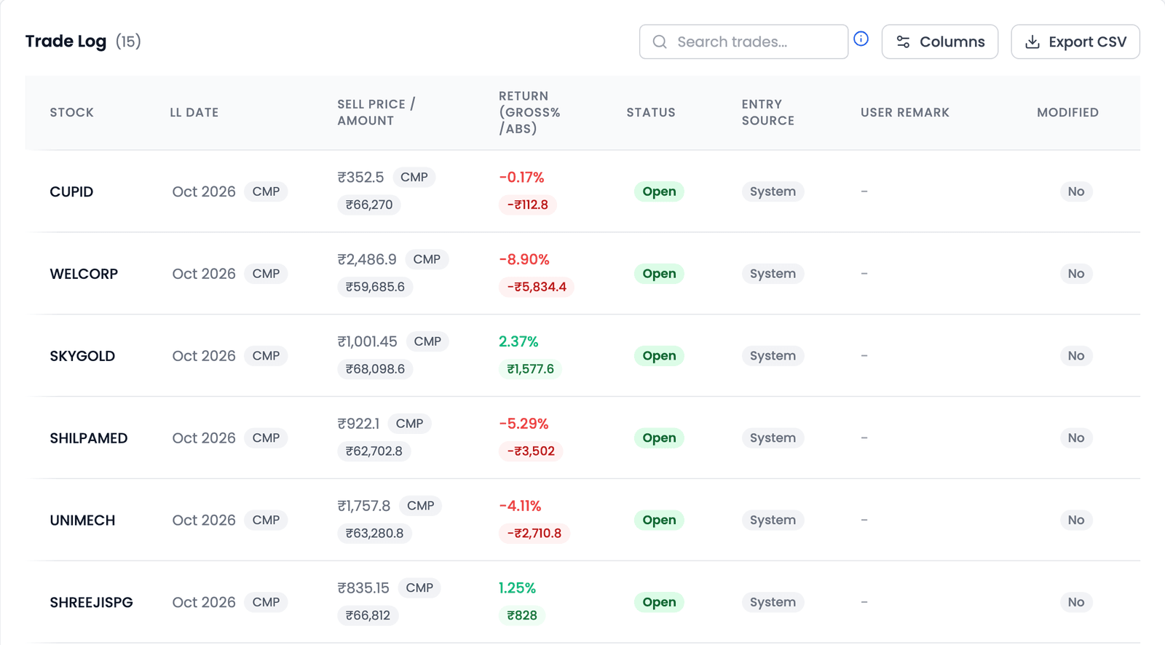The width and height of the screenshot is (1165, 645).
Task: Click the 2.37% return value
Action: (x=518, y=342)
